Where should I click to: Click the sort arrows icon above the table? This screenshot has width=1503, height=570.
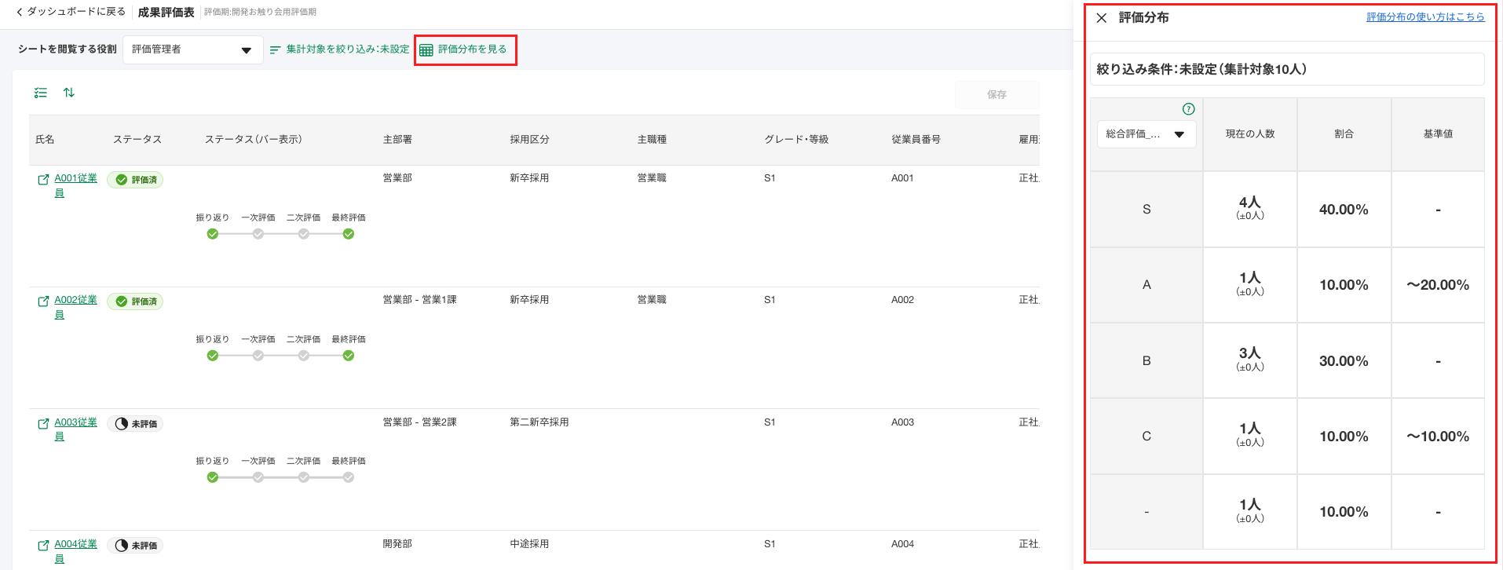(x=69, y=93)
